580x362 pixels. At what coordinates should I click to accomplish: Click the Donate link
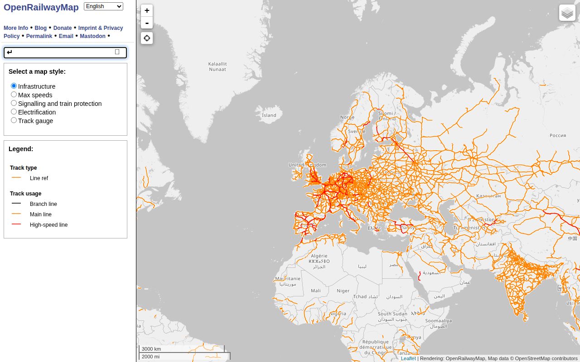[x=62, y=28]
